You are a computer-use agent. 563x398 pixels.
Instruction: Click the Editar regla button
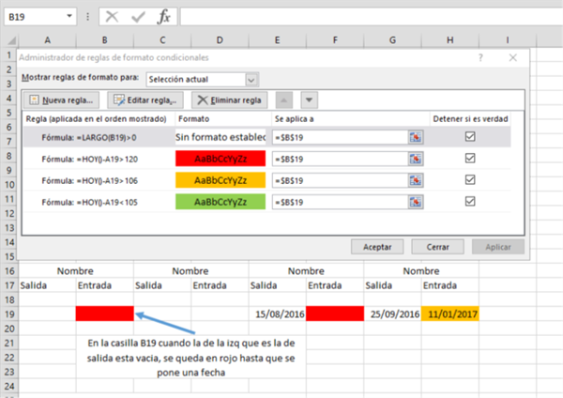(x=145, y=99)
